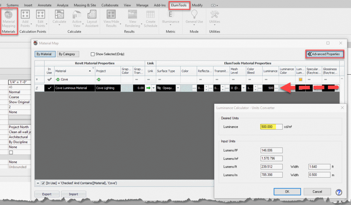
Task: Click the green link arrow in the Cove row
Action: click(148, 88)
